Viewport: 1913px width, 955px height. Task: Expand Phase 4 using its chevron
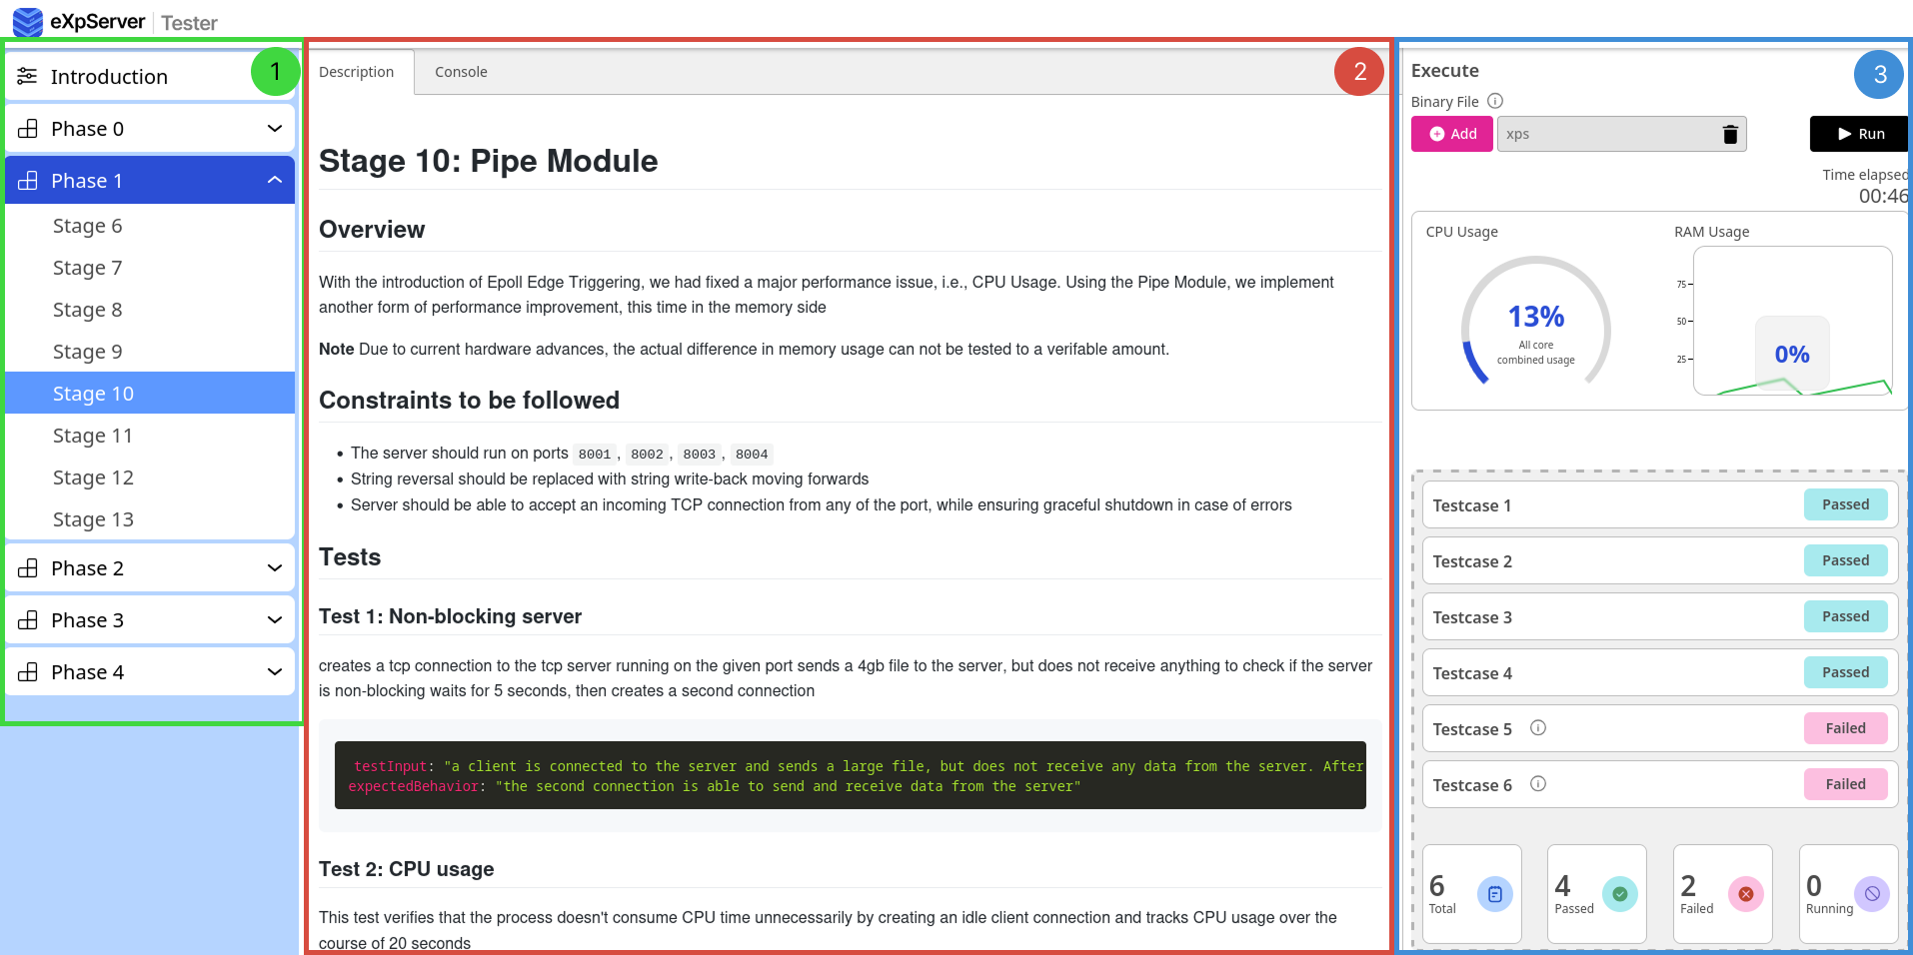275,672
